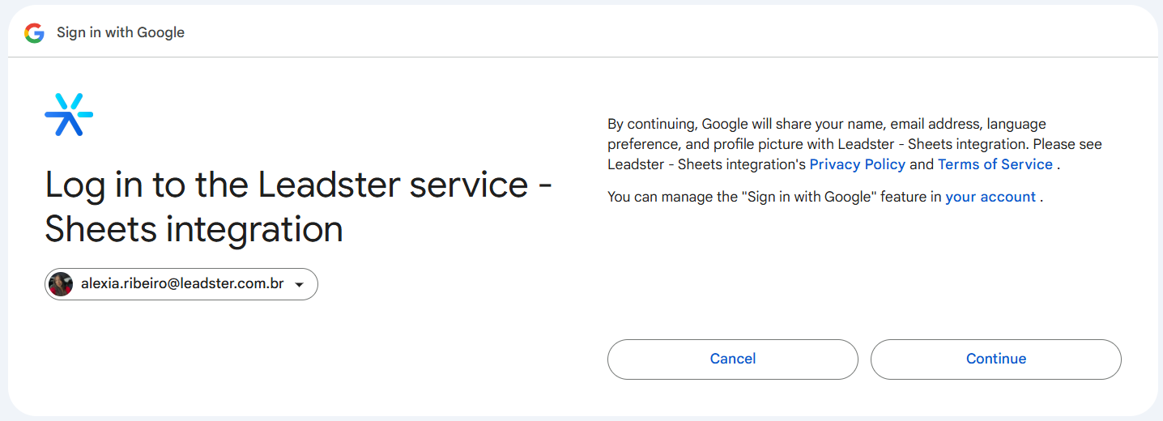
Task: Follow the "your account" link
Action: click(x=990, y=197)
